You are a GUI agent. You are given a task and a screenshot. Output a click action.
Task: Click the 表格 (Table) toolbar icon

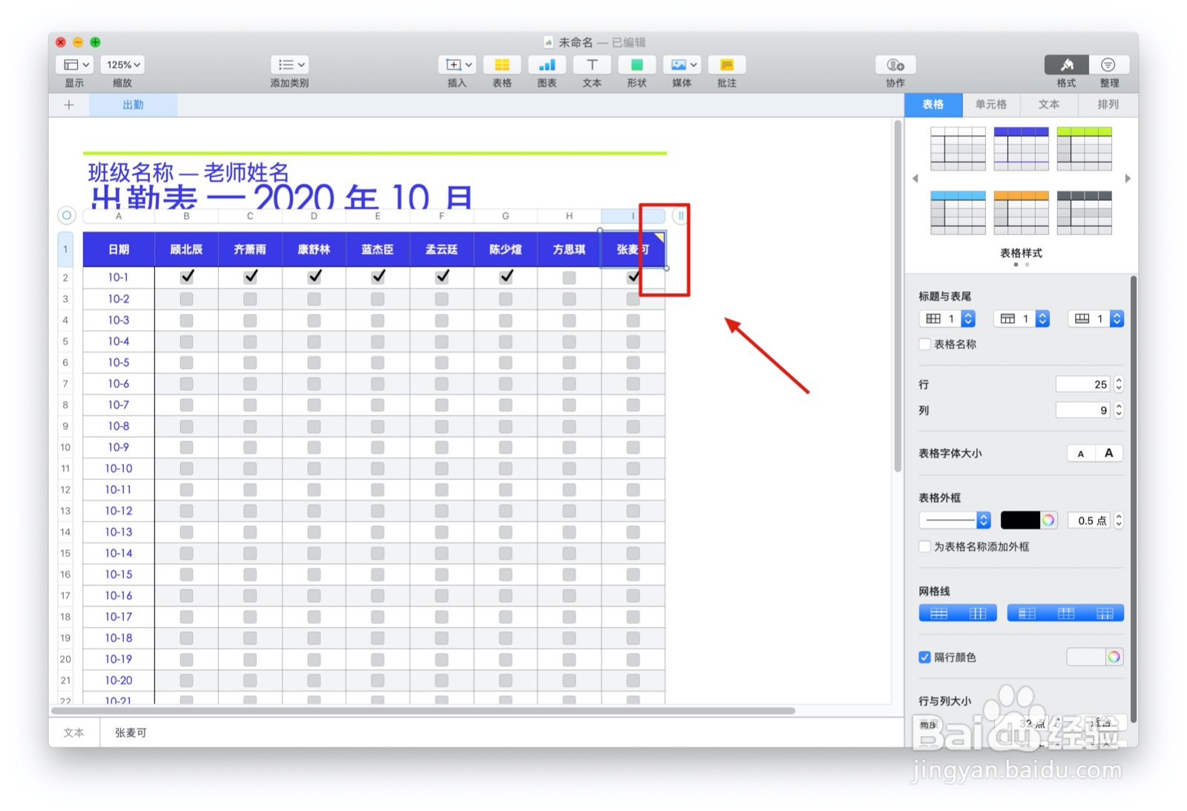502,65
